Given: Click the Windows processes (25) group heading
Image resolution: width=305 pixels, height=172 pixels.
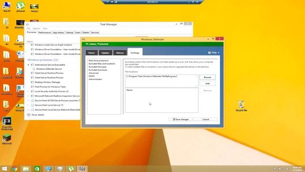Looking at the screenshot, I should tap(43, 60).
